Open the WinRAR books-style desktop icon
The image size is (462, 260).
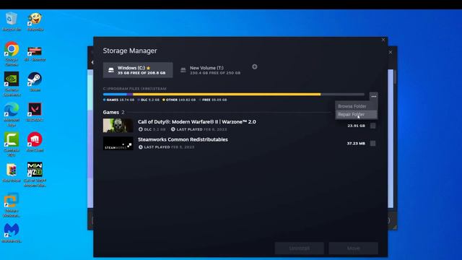pos(12,173)
